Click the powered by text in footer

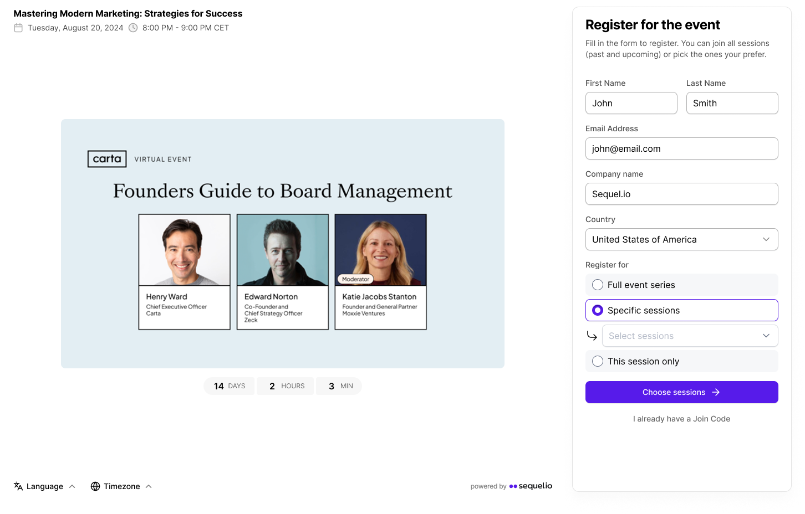488,486
